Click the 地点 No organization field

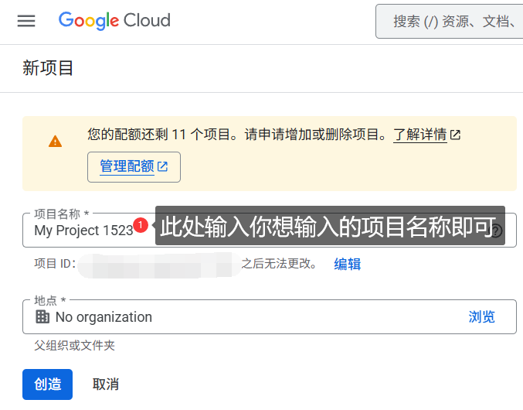pyautogui.click(x=232, y=316)
